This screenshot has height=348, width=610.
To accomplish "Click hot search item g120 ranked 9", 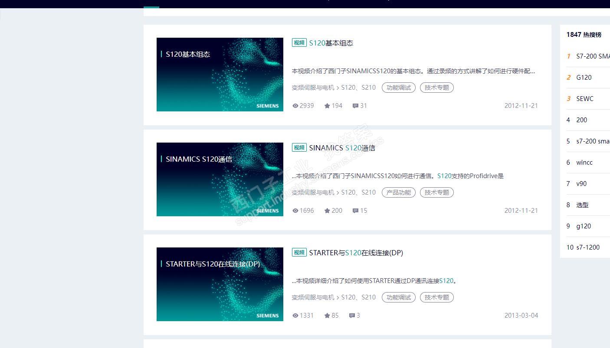I will tap(584, 226).
